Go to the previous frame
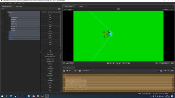This screenshot has height=98, width=175. click(x=113, y=63)
